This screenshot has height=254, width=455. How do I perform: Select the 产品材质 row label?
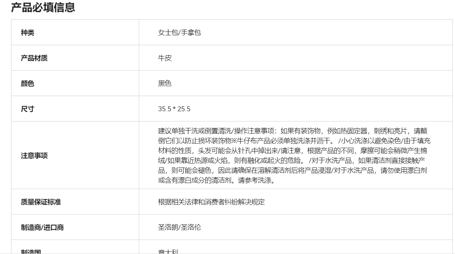coord(34,58)
